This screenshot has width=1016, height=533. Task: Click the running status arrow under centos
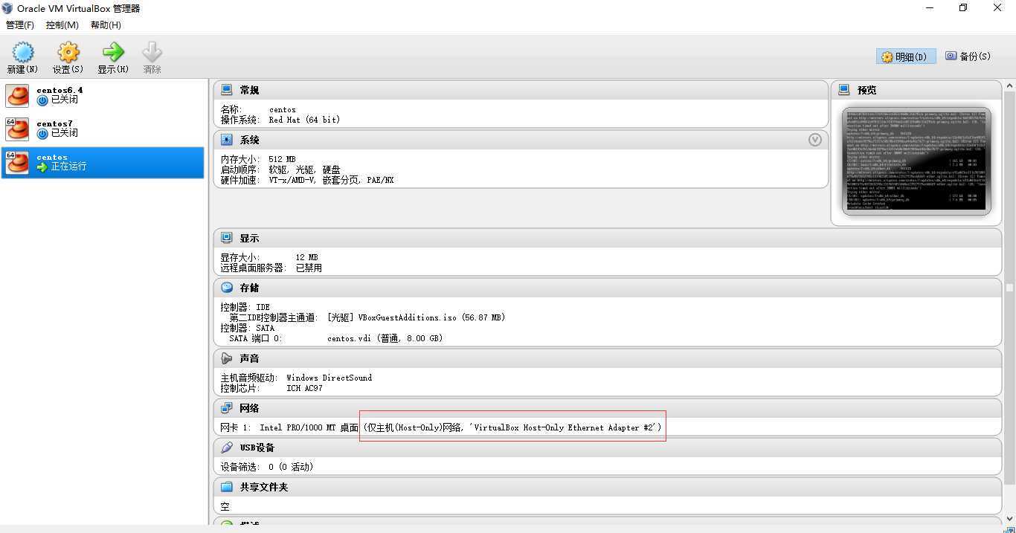(42, 167)
